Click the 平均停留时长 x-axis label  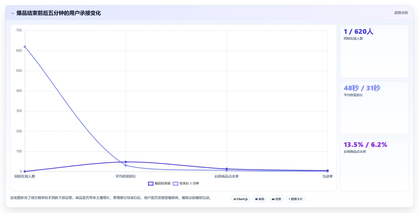tap(126, 176)
